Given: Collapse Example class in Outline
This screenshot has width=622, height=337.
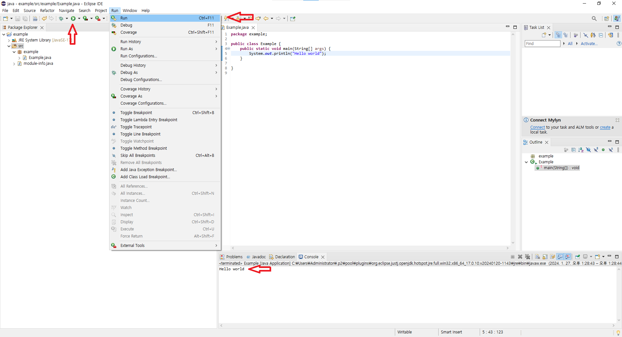Looking at the screenshot, I should click(526, 162).
